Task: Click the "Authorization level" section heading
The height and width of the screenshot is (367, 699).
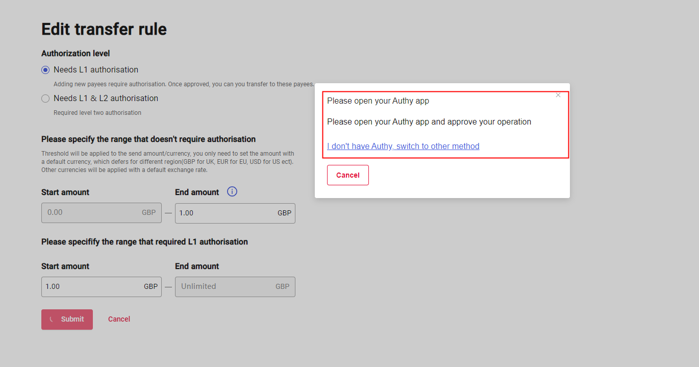Action: [76, 54]
